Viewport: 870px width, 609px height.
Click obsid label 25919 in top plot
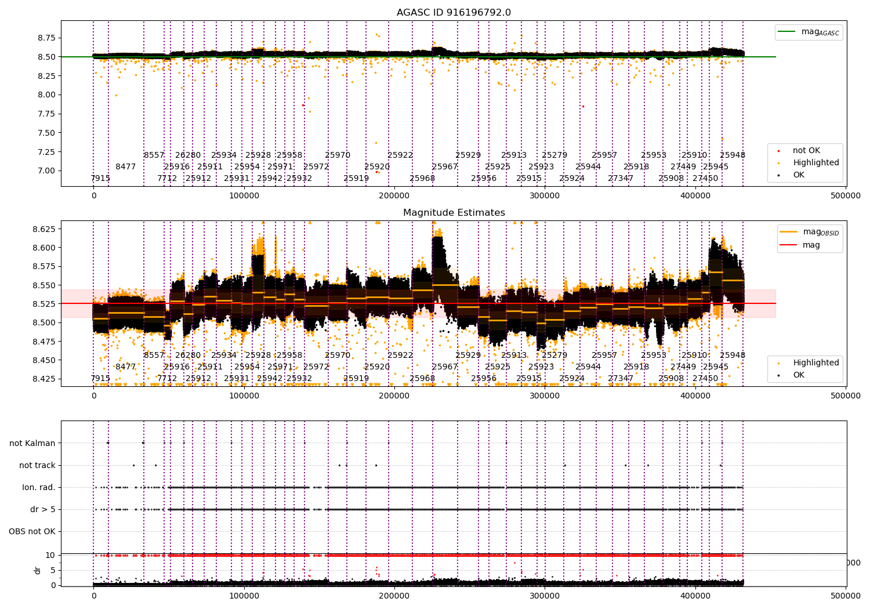tap(356, 178)
